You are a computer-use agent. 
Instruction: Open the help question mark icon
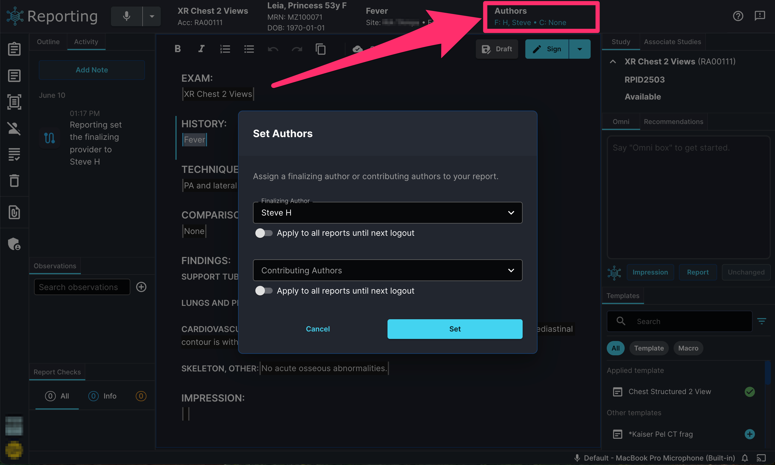pos(738,16)
